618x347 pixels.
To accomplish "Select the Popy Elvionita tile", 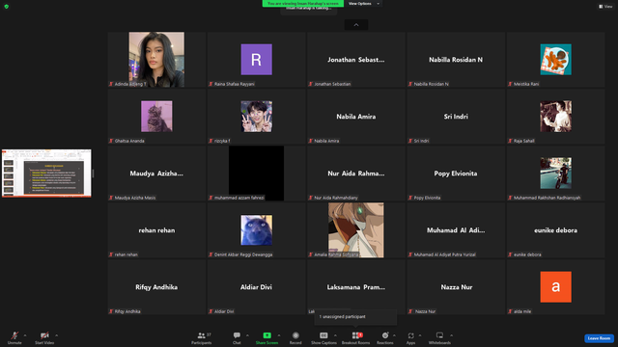I will click(456, 173).
